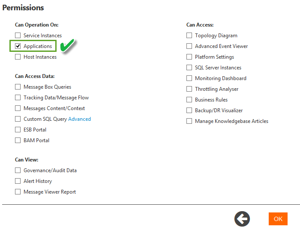Enable the Service Instances checkbox

pyautogui.click(x=18, y=36)
